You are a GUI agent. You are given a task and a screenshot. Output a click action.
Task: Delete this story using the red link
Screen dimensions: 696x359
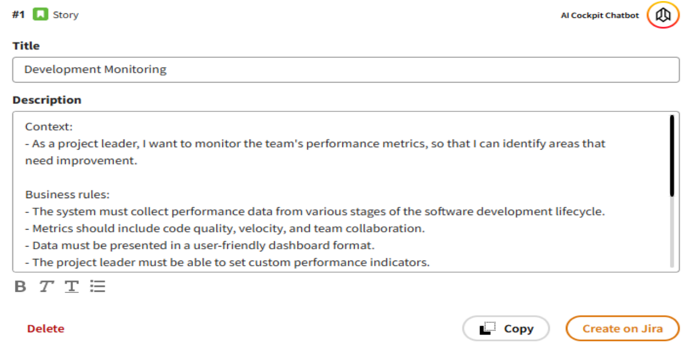45,329
